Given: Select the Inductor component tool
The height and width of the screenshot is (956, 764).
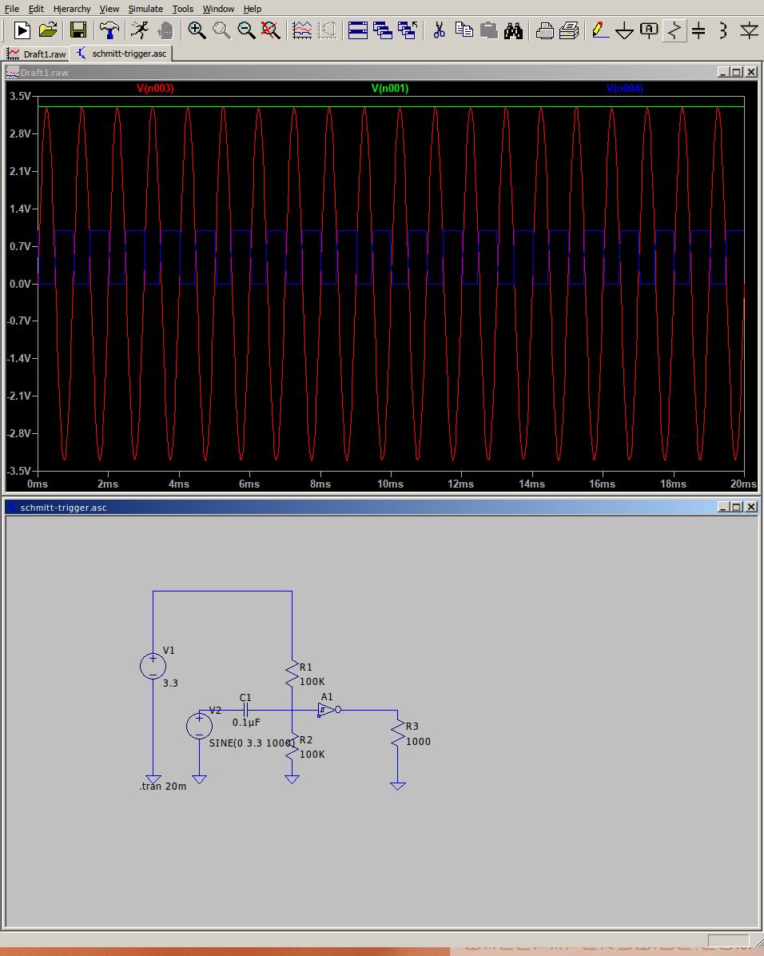Looking at the screenshot, I should (723, 30).
